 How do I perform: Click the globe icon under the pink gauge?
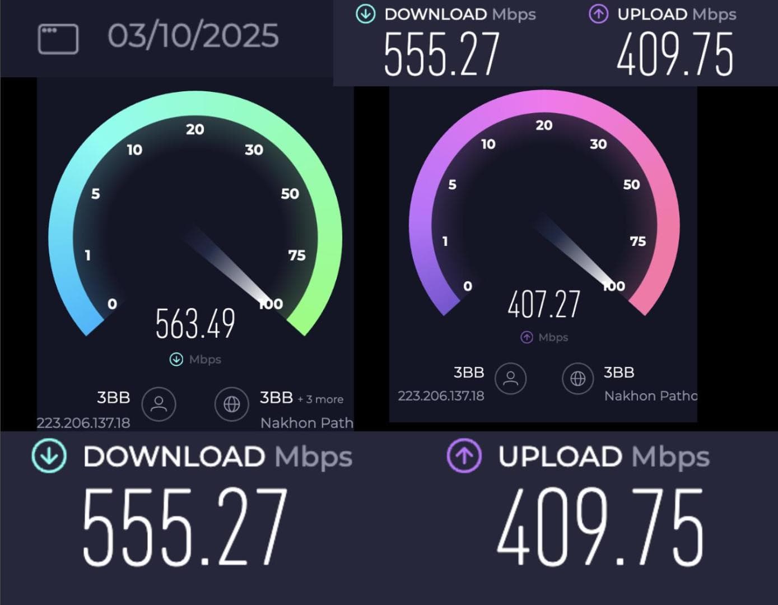578,378
